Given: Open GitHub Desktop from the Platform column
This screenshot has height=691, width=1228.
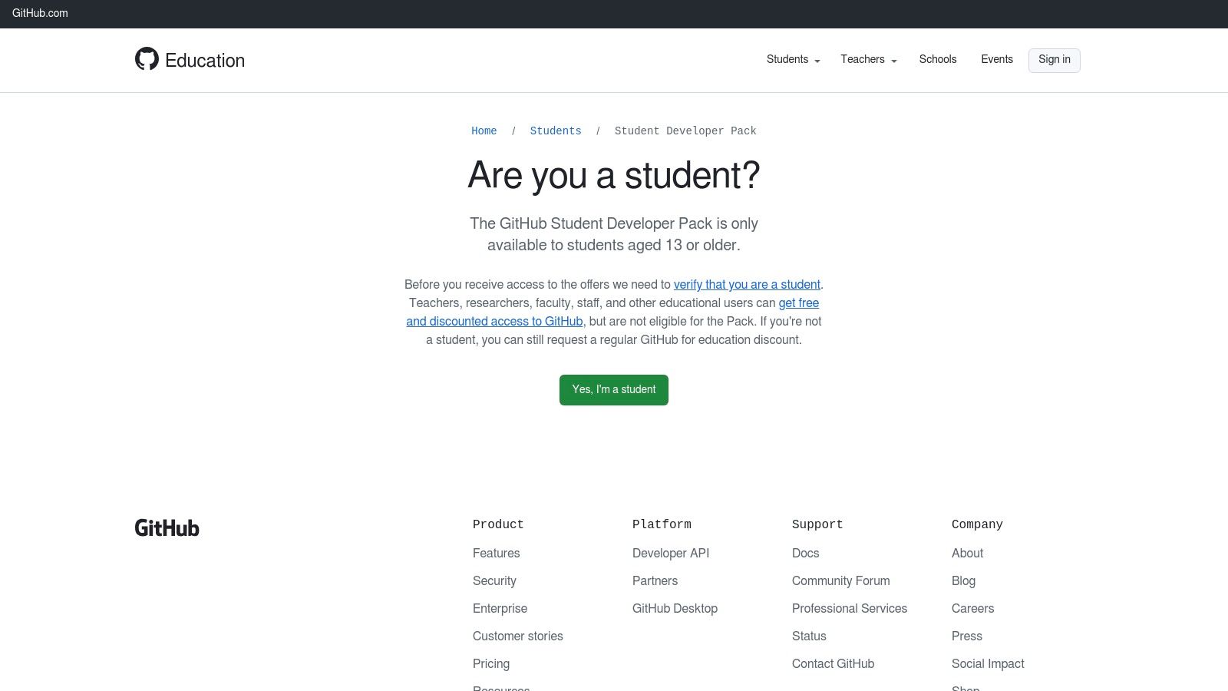Looking at the screenshot, I should [675, 608].
